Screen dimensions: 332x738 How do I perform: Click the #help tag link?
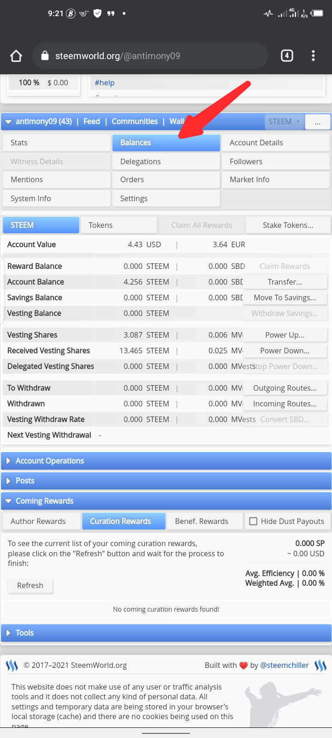pyautogui.click(x=105, y=83)
